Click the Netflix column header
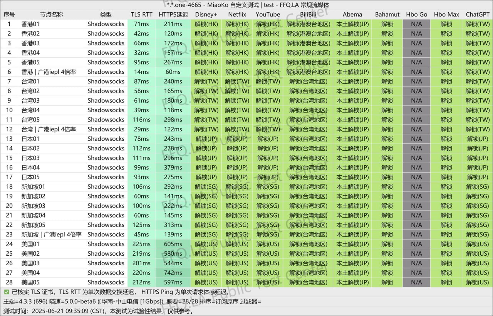The height and width of the screenshot is (316, 493). (237, 15)
